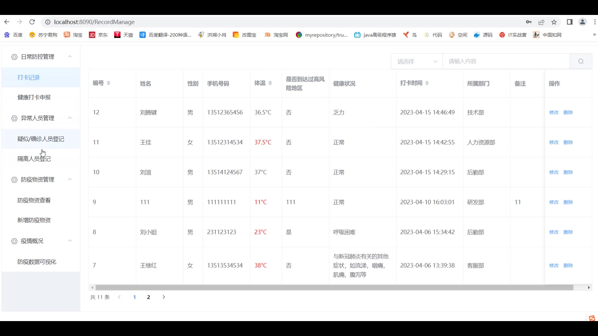Open 健康打卡申报 menu item

coord(34,97)
